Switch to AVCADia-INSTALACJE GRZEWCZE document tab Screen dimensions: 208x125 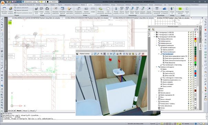pos(133,18)
